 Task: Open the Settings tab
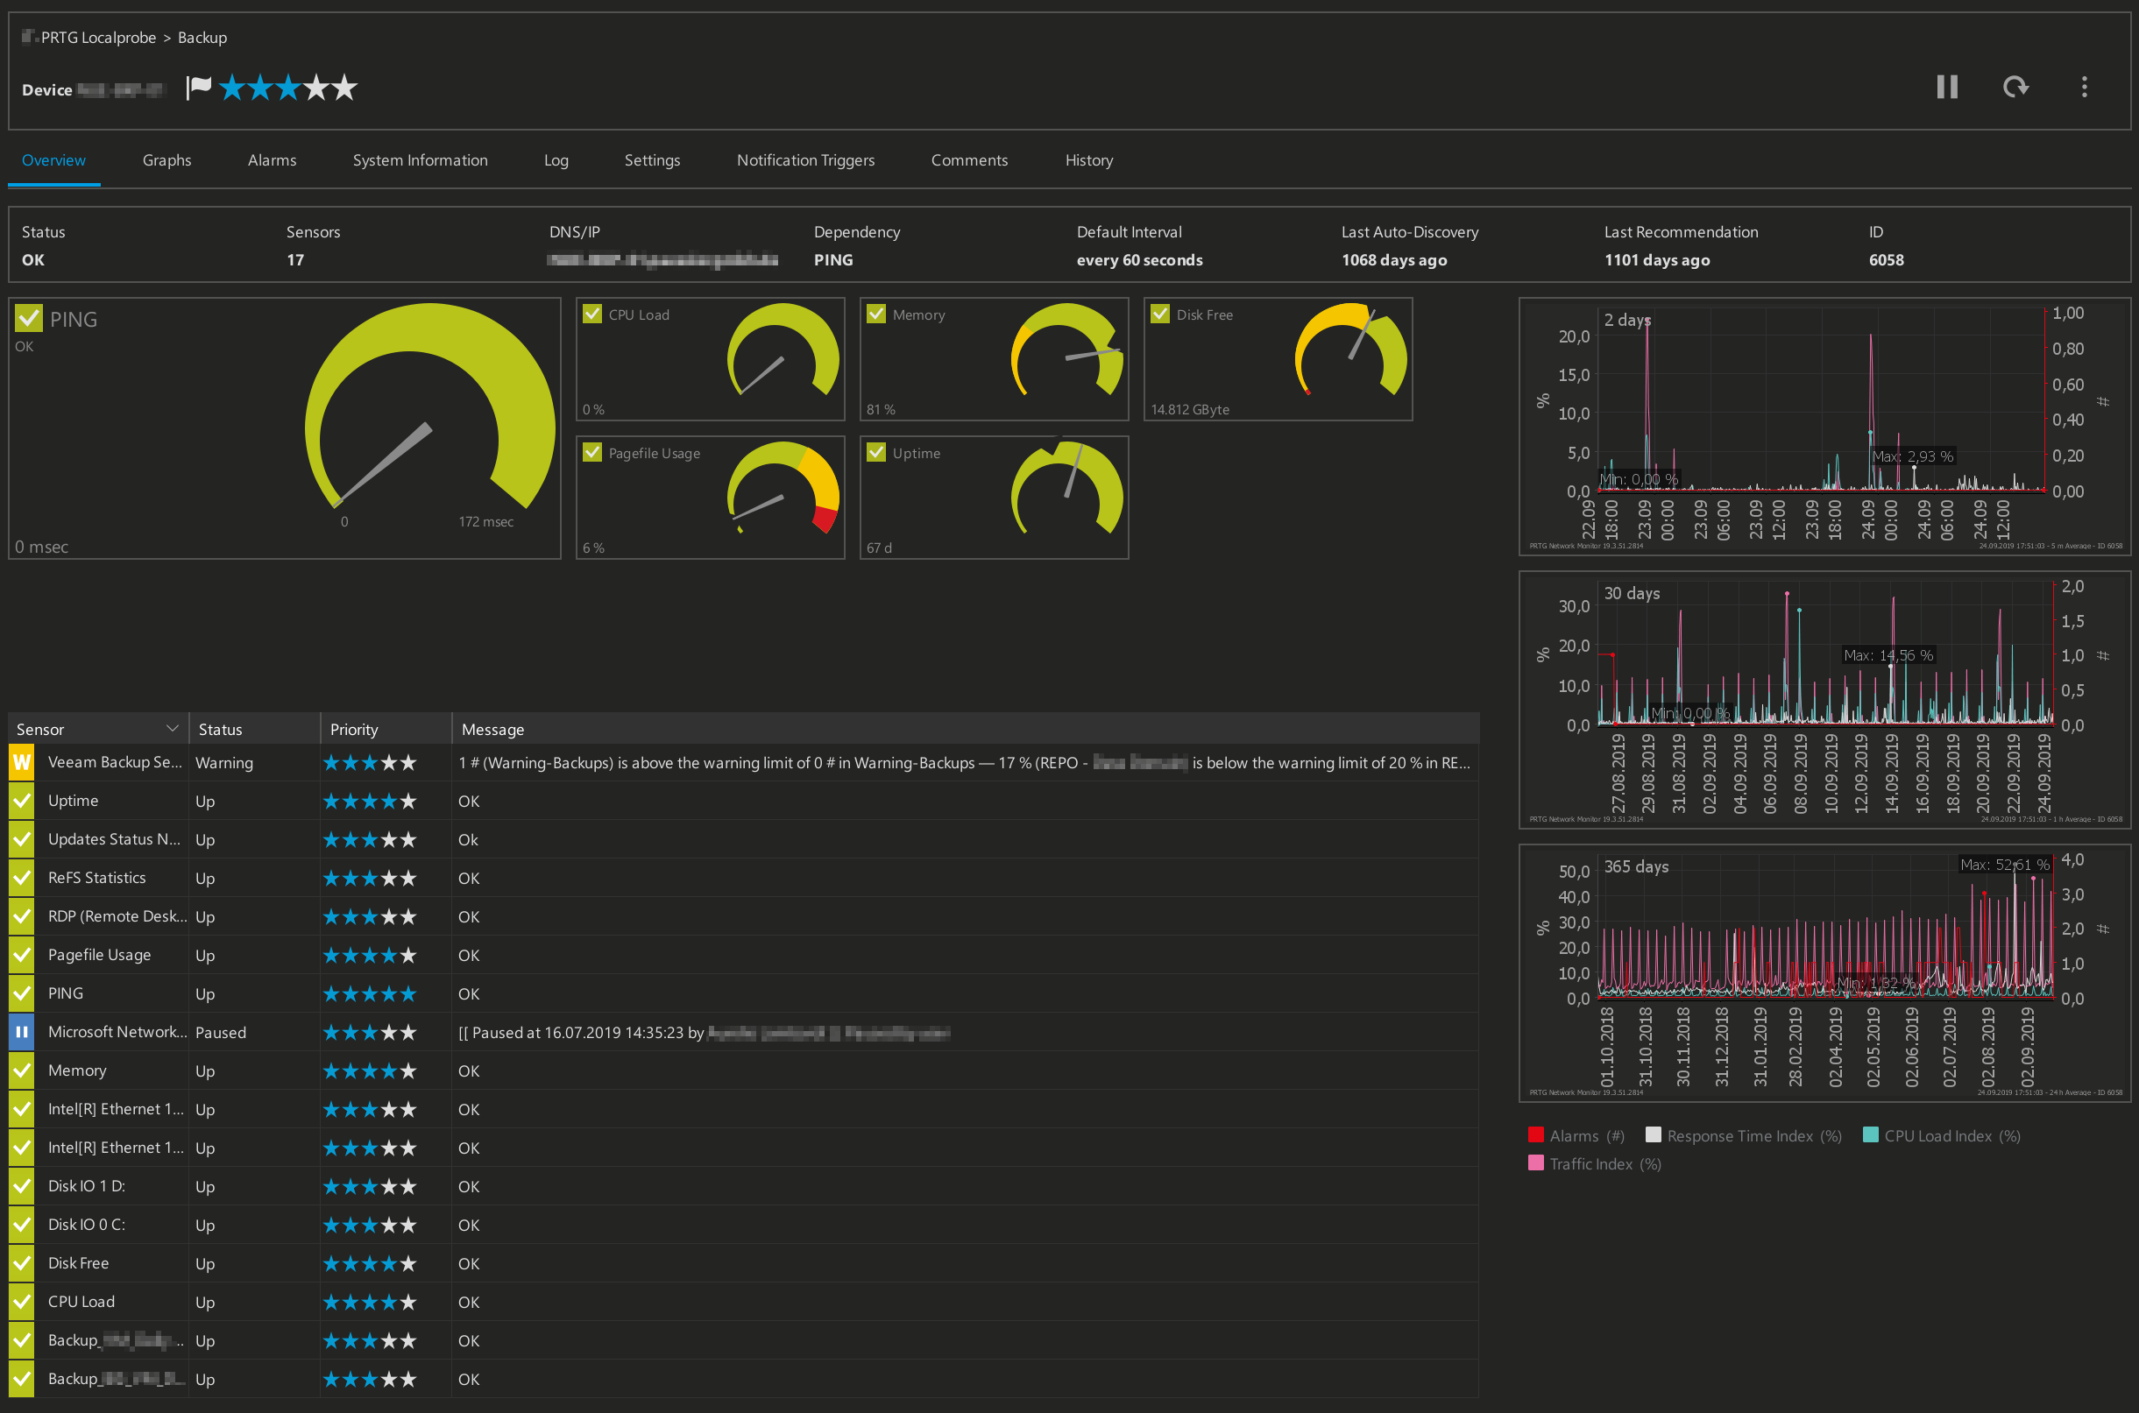click(652, 159)
